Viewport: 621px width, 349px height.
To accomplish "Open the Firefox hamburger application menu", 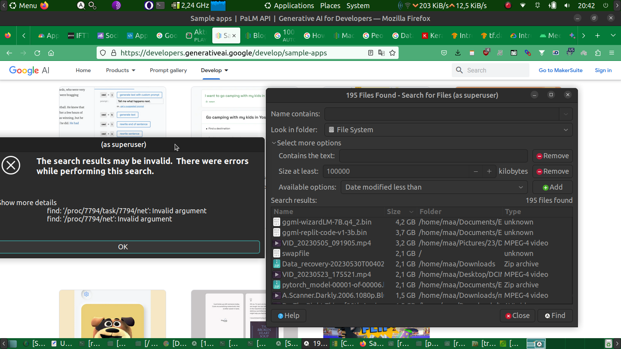I will [612, 53].
